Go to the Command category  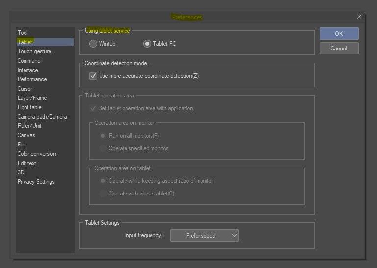29,61
